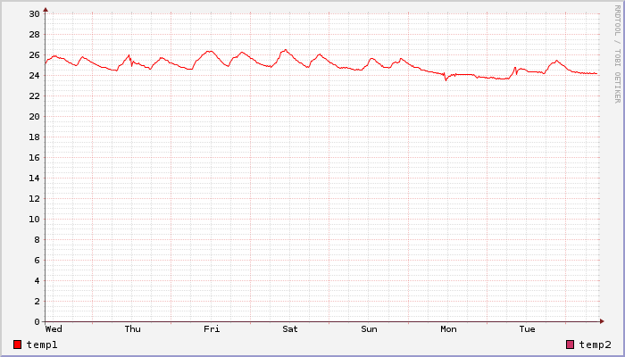The image size is (625, 357).
Task: Click the 0 value on the y-axis
Action: click(x=37, y=321)
